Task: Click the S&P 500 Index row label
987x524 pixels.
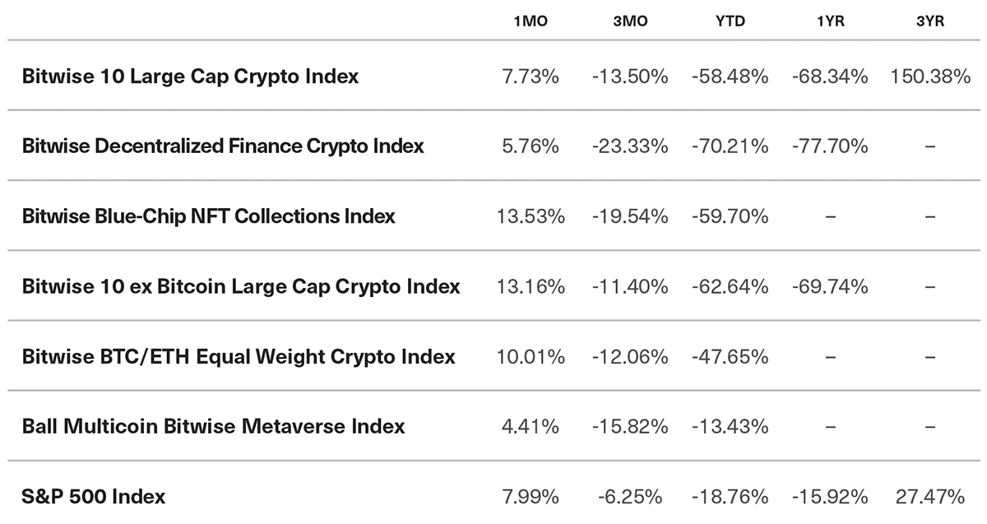Action: pos(94,497)
